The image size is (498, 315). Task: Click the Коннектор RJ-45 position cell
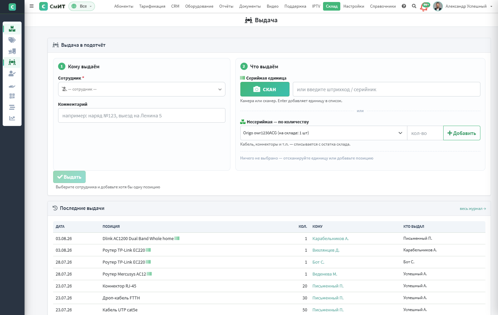tap(119, 286)
